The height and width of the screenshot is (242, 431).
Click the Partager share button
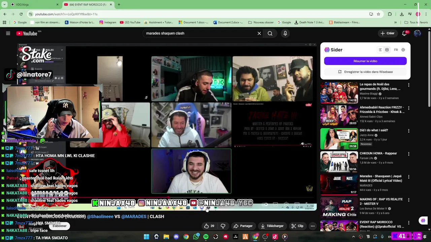pyautogui.click(x=243, y=226)
